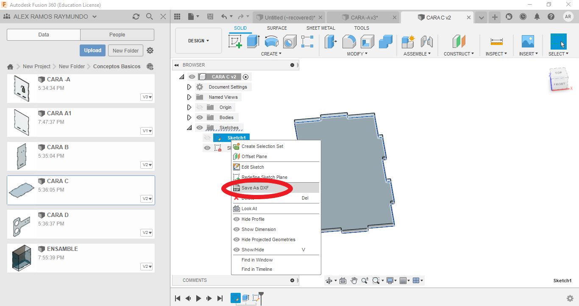Open the Show Data Panel grid icon
The height and width of the screenshot is (306, 579).
(177, 17)
